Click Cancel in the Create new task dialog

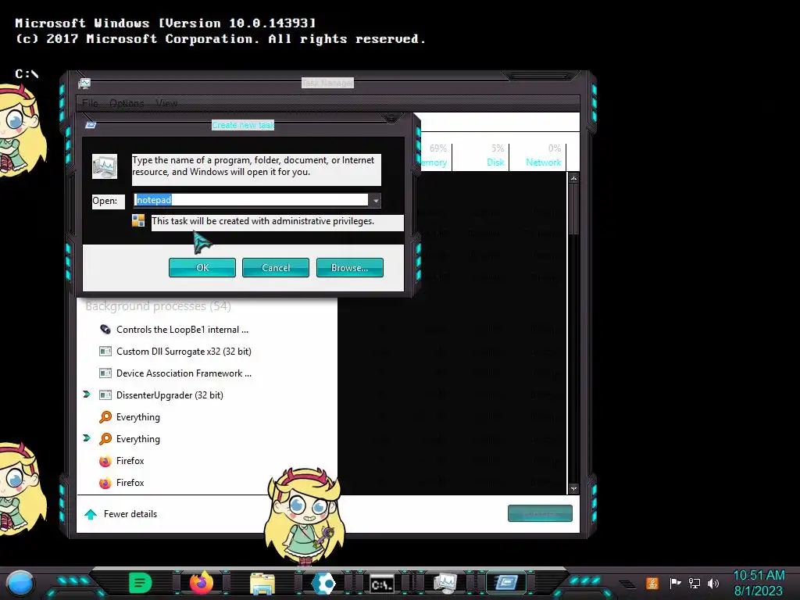tap(276, 268)
